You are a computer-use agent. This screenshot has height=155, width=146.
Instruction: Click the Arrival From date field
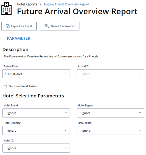coord(36,74)
